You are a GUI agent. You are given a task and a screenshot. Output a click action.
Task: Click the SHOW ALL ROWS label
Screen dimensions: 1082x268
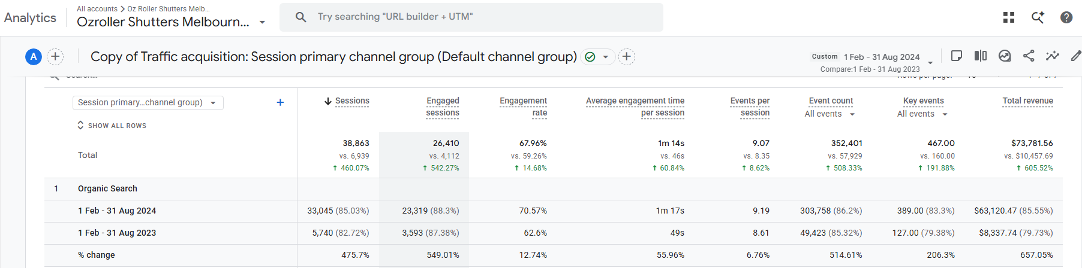[x=117, y=126]
